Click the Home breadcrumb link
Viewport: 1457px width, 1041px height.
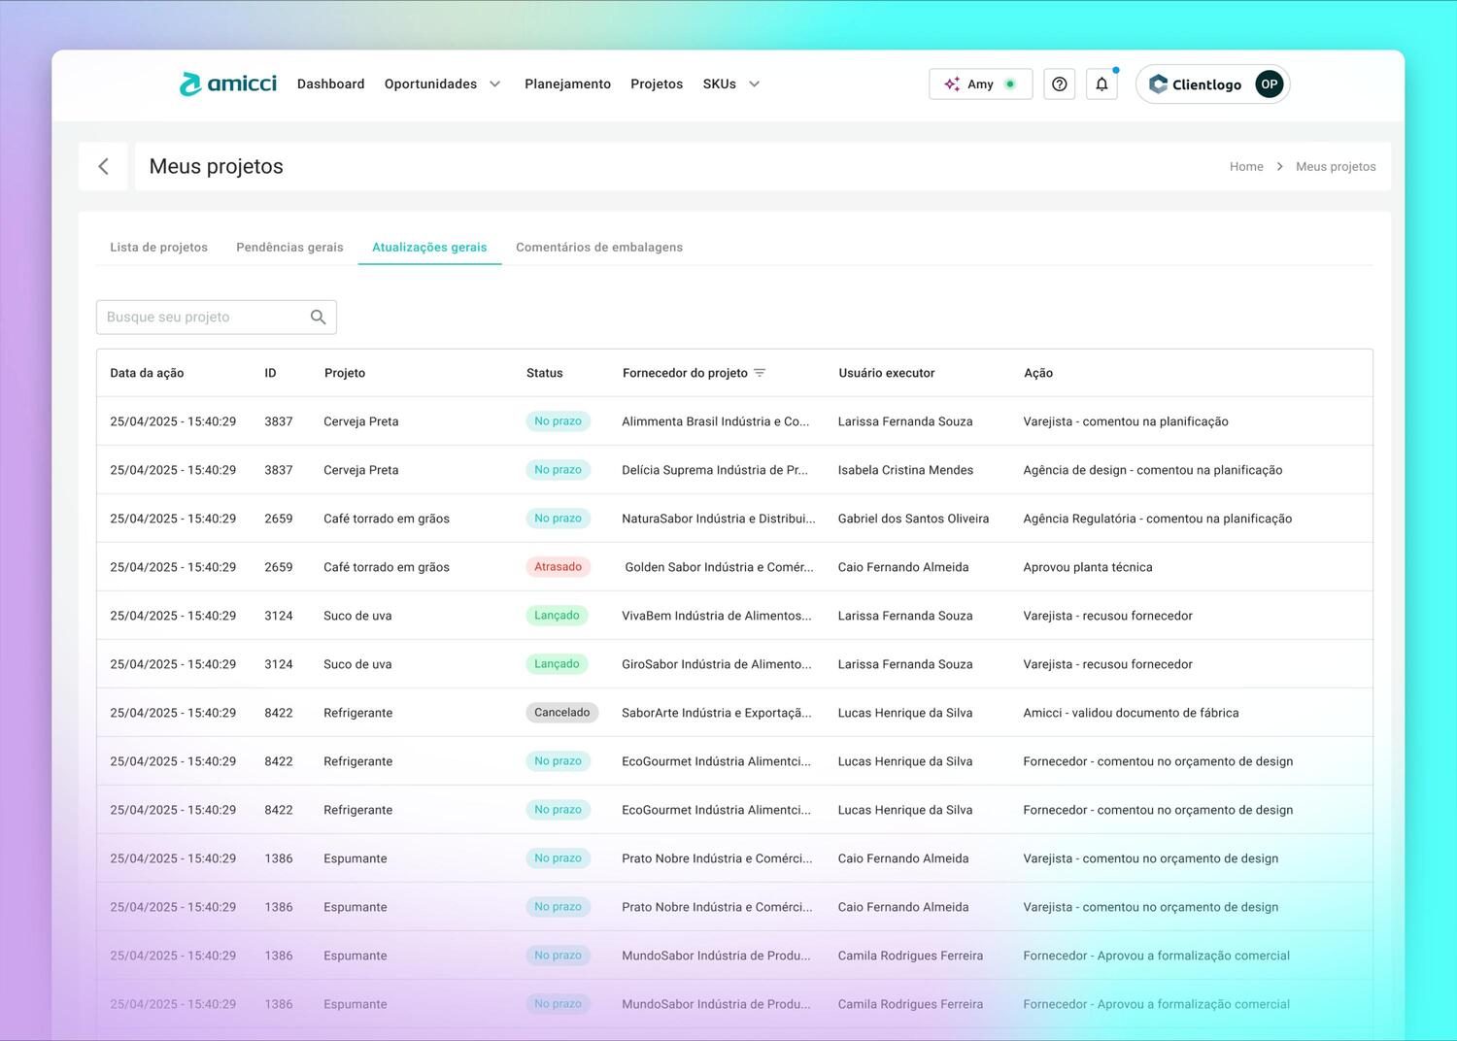coord(1246,167)
